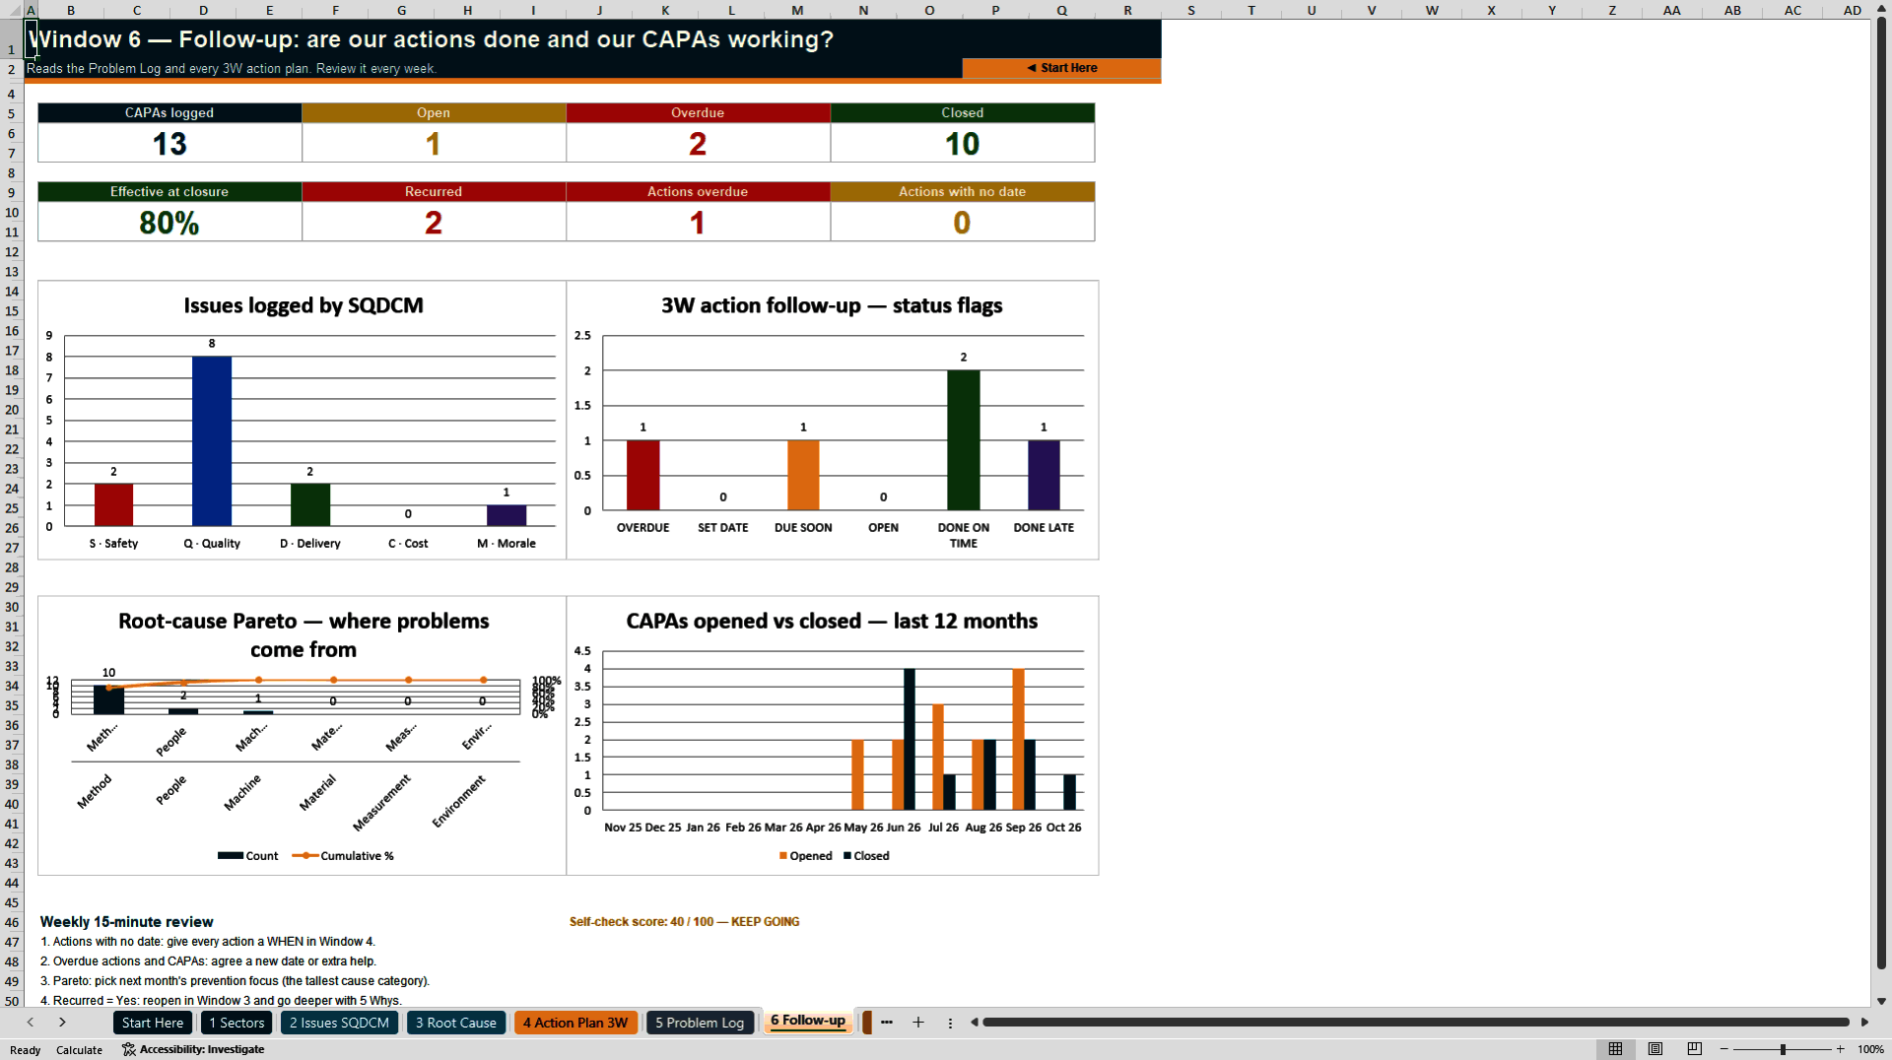
Task: Switch to Page Layout view
Action: click(x=1655, y=1049)
